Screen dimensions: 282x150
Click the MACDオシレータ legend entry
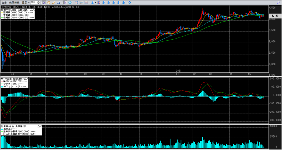pyautogui.click(x=14, y=87)
